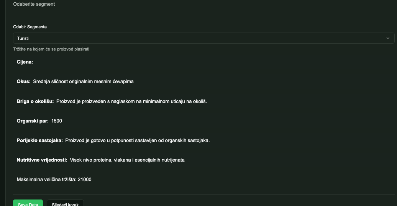Click the 1500 organski par value
This screenshot has height=206, width=397.
pos(57,121)
